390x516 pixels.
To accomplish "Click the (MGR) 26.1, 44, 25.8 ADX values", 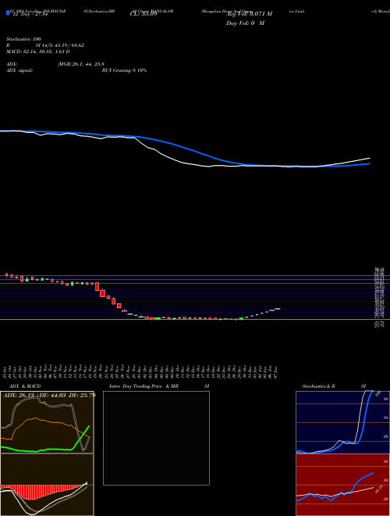I will click(81, 64).
